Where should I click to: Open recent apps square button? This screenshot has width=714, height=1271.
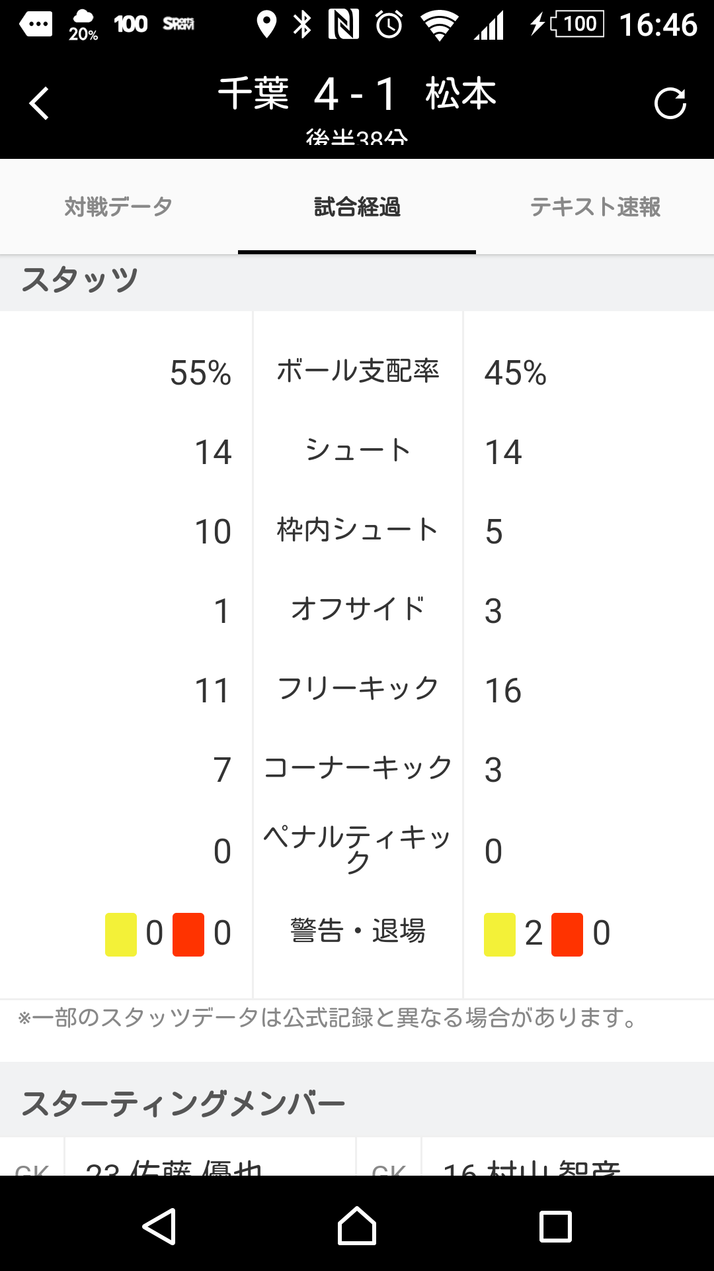[555, 1226]
